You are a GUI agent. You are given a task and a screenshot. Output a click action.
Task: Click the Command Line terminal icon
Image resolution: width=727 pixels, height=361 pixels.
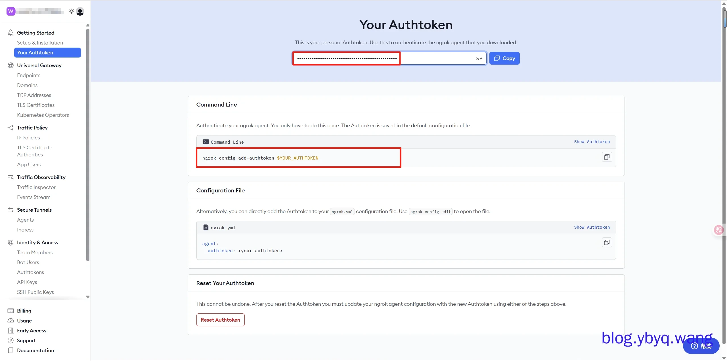click(206, 142)
